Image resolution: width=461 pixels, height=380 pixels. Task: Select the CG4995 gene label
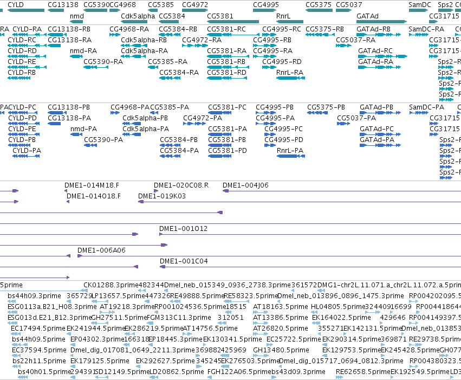point(266,5)
